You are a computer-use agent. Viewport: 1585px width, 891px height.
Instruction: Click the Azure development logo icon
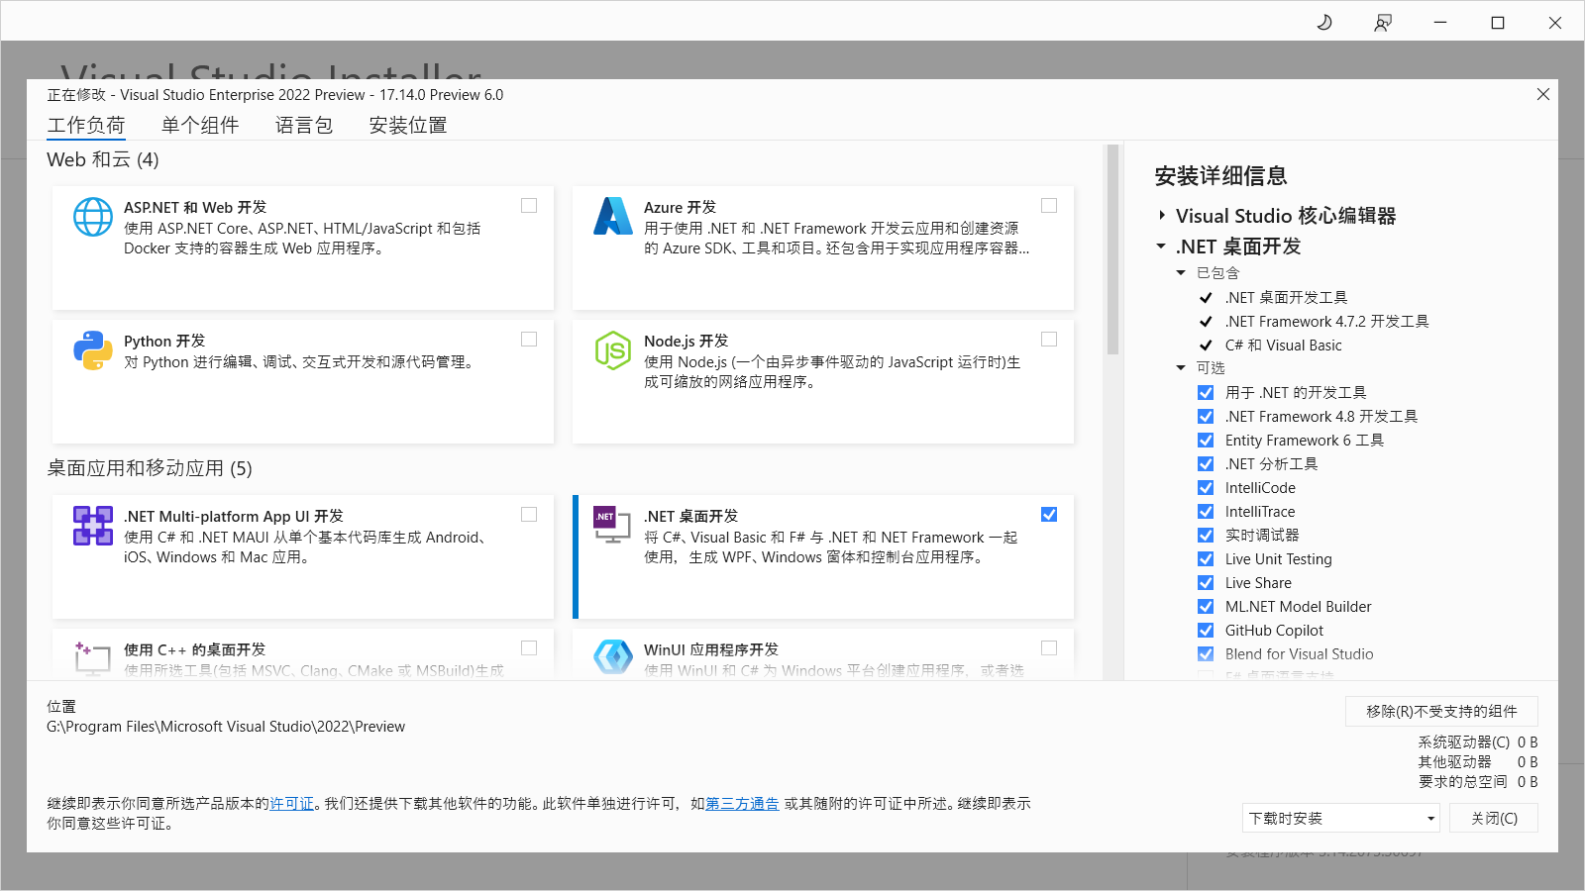613,217
